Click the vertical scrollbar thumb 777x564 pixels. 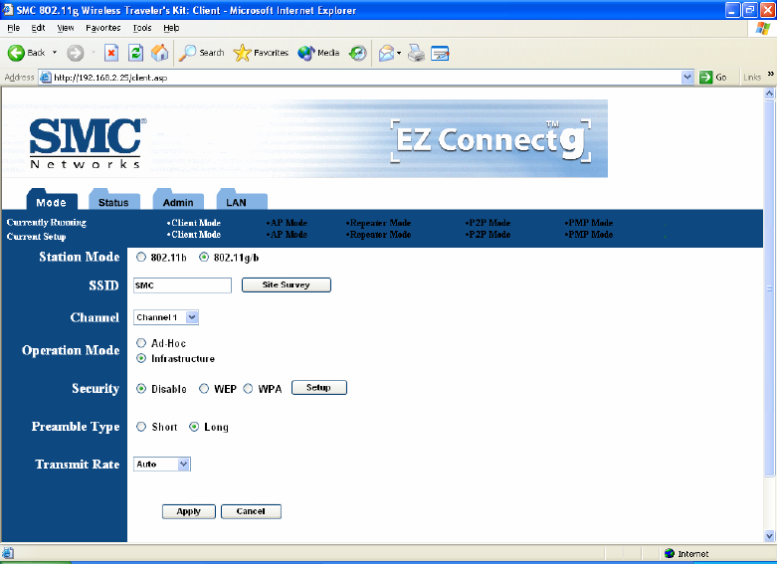point(769,287)
